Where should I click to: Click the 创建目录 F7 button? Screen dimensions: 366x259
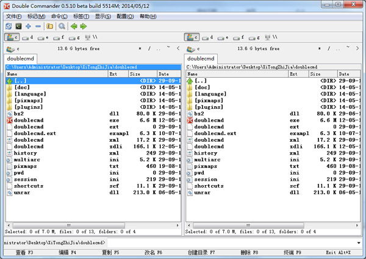[201, 252]
